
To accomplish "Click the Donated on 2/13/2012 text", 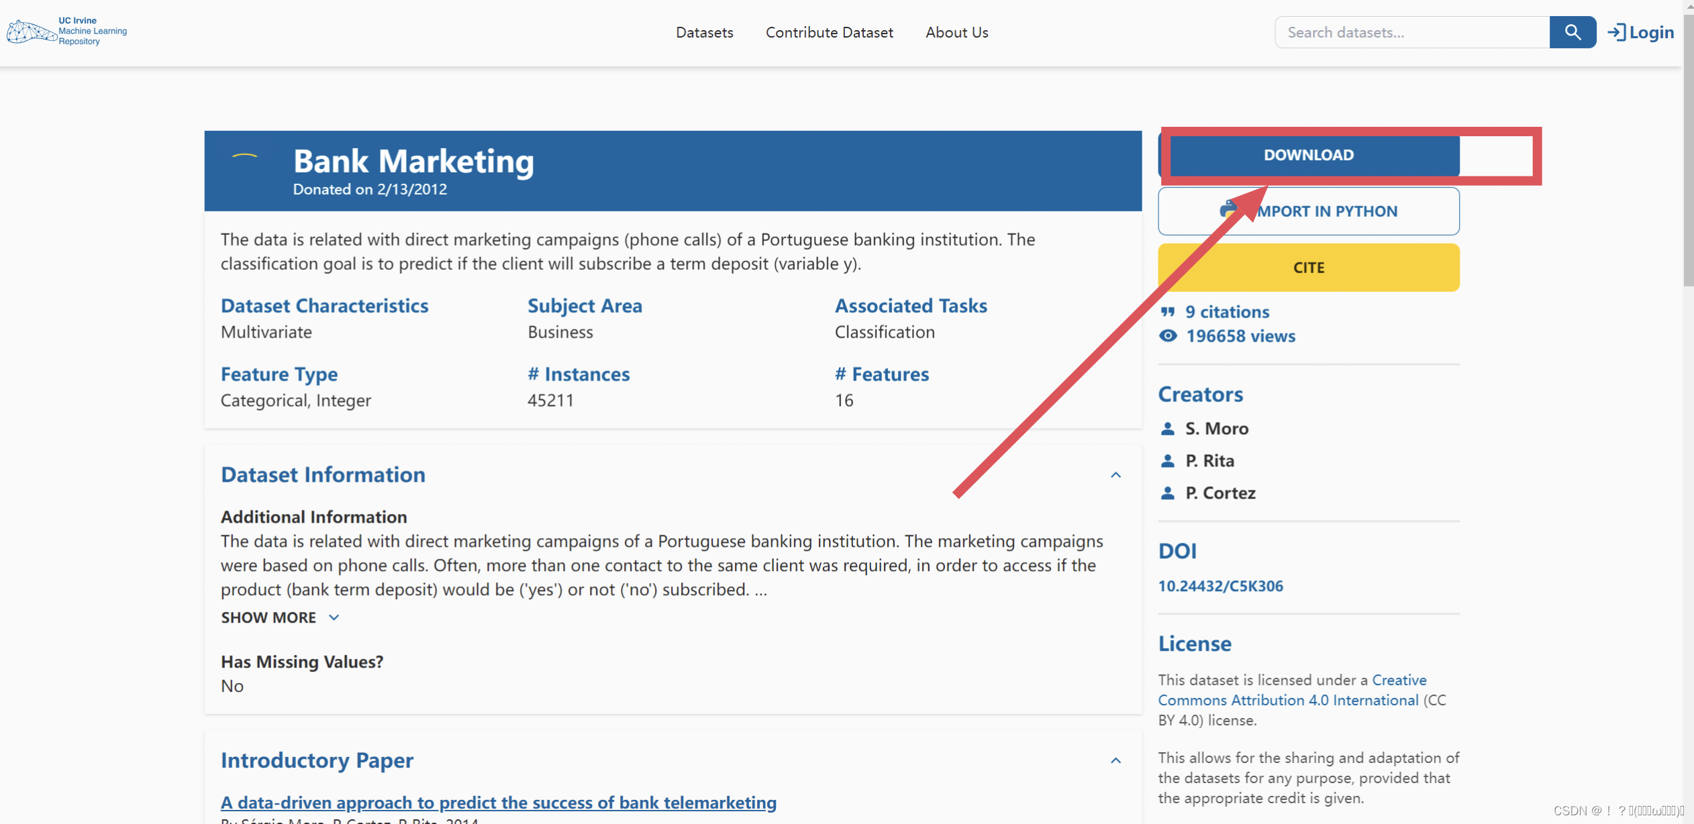I will tap(370, 190).
